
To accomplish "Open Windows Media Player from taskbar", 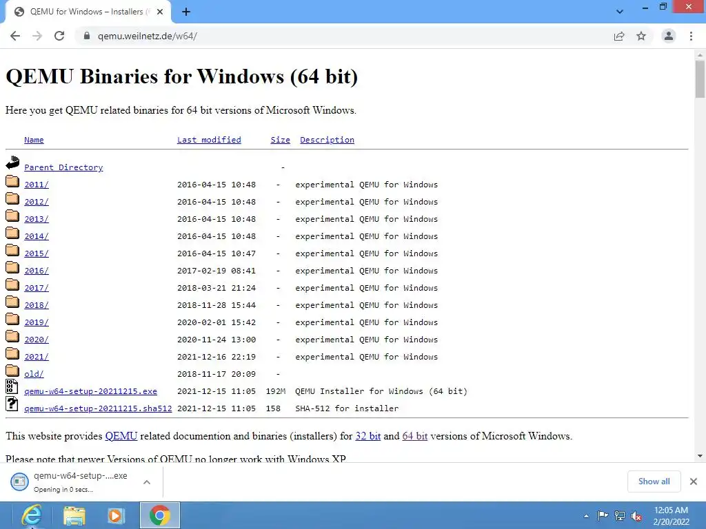I will (116, 515).
